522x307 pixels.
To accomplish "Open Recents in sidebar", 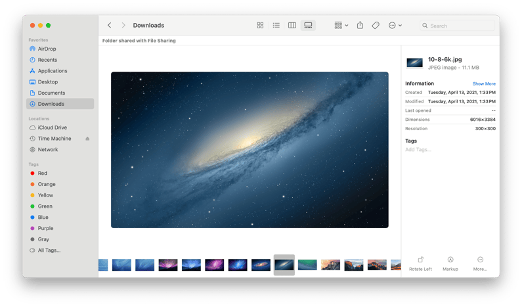I will tap(60, 60).
